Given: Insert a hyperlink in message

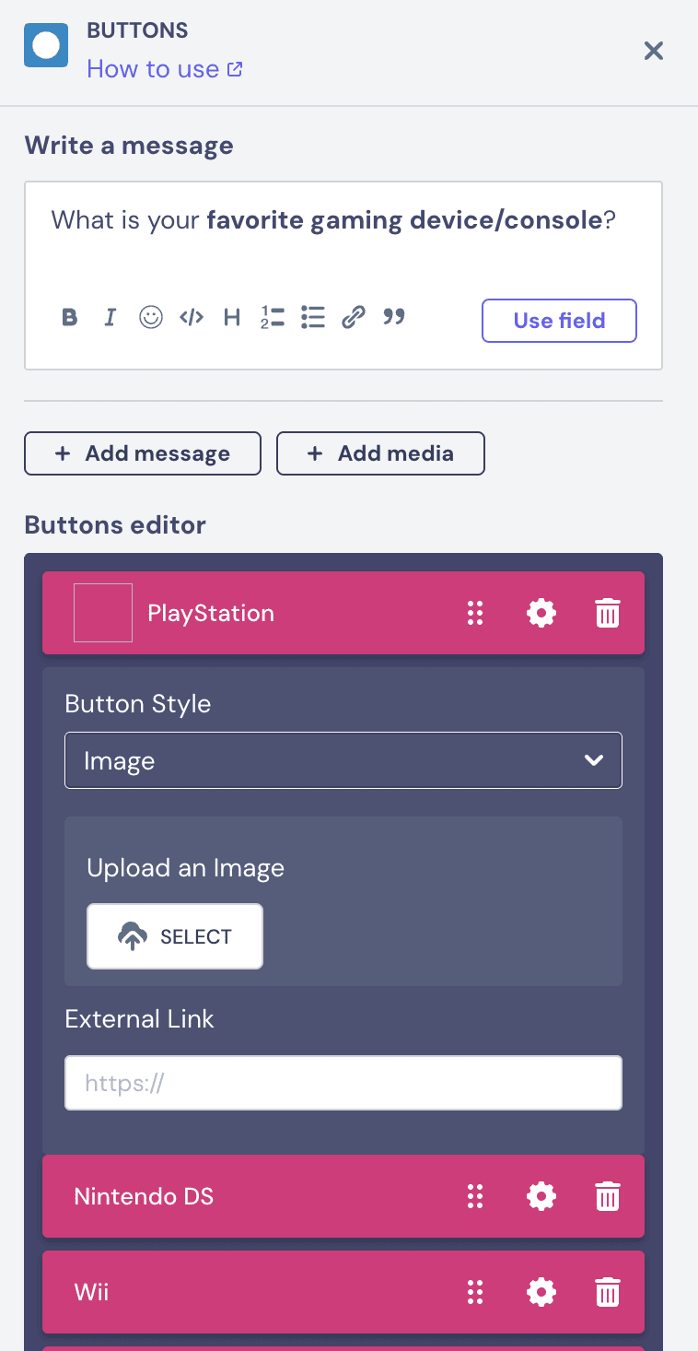Looking at the screenshot, I should tap(354, 318).
